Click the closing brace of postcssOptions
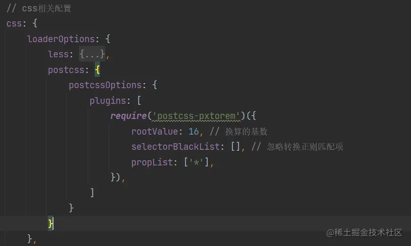This screenshot has width=411, height=246. [x=71, y=208]
